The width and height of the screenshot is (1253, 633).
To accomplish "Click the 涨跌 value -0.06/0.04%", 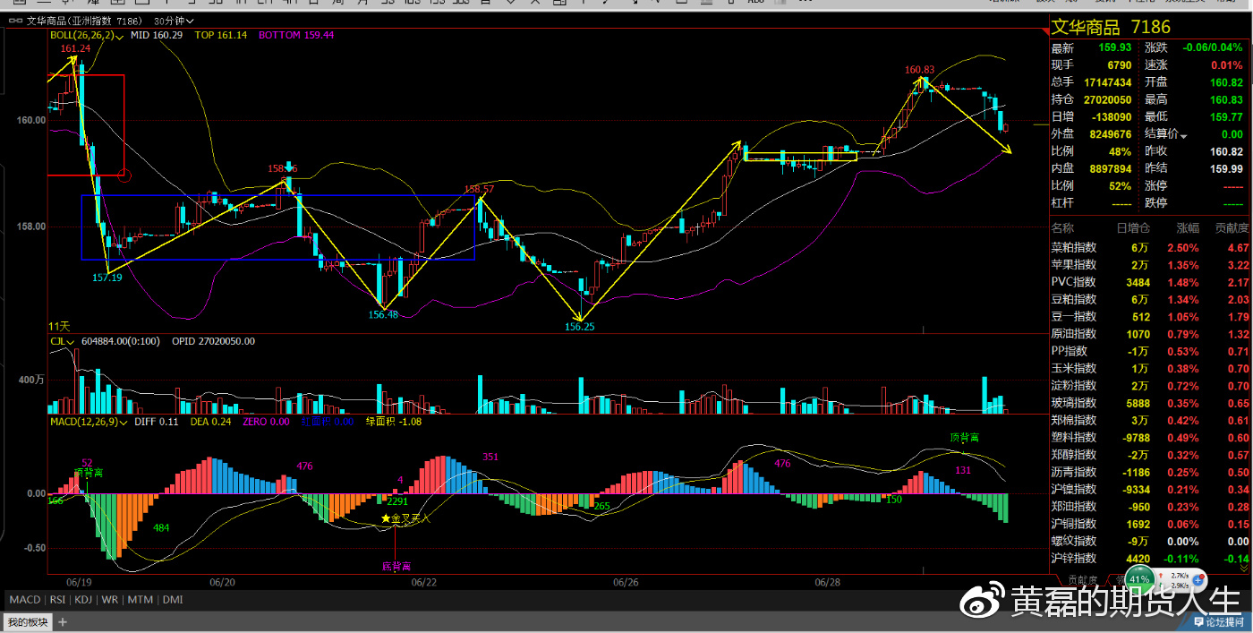I will 1213,48.
